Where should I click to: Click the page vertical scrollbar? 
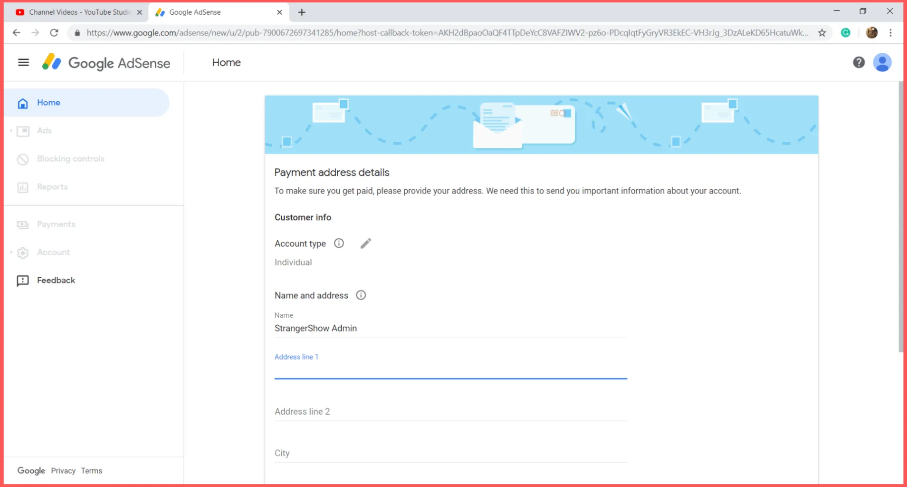(x=900, y=217)
